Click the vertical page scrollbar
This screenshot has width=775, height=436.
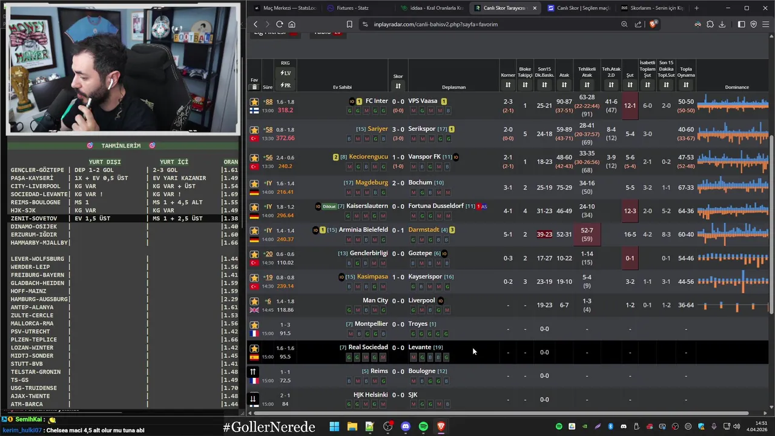771,224
